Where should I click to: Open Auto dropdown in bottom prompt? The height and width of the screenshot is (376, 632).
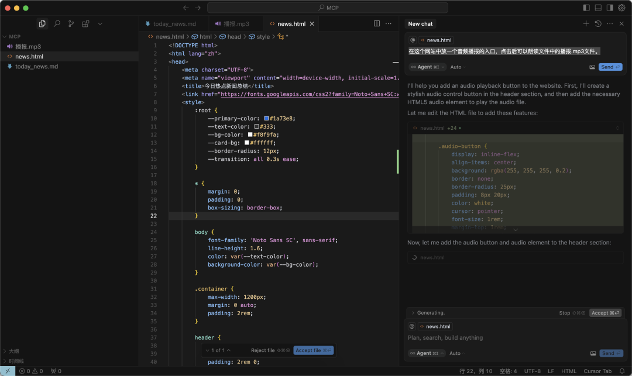456,353
